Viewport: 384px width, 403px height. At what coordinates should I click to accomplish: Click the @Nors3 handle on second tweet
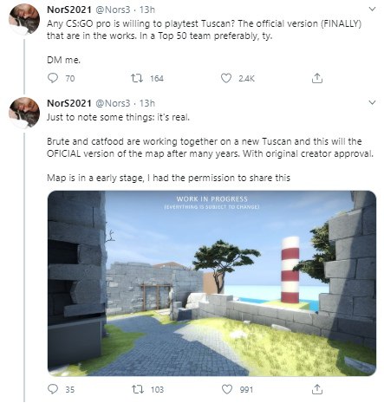(113, 103)
